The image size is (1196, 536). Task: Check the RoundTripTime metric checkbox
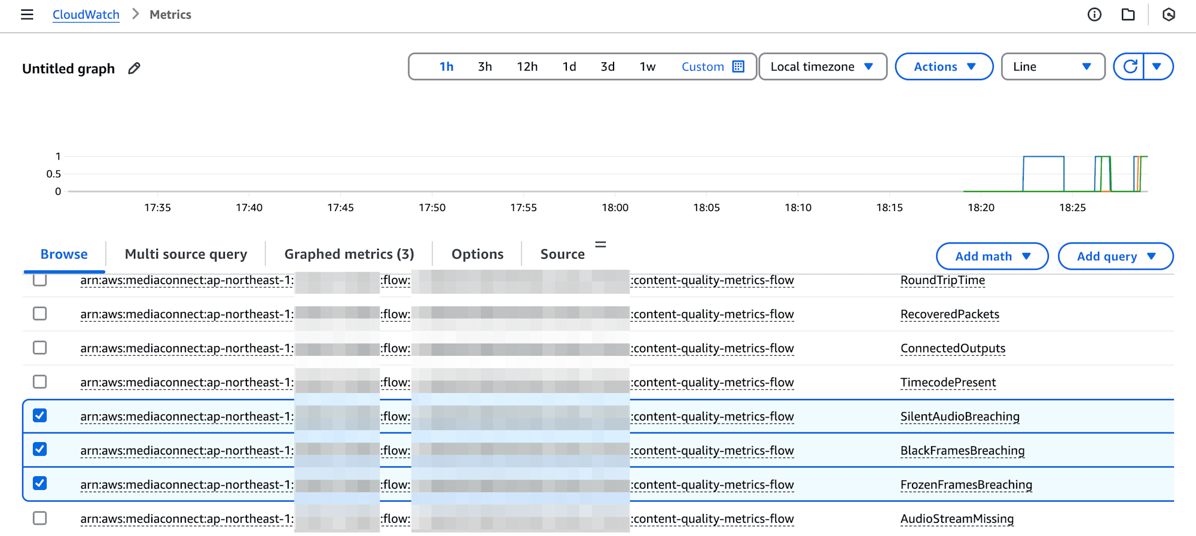coord(40,279)
